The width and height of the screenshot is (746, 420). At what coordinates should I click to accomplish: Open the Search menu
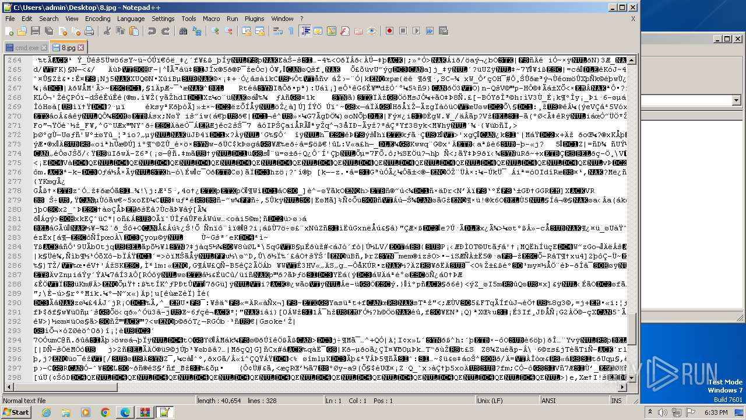point(49,19)
